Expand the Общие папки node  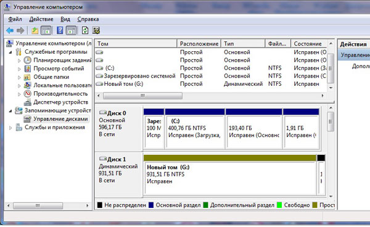tap(19, 77)
